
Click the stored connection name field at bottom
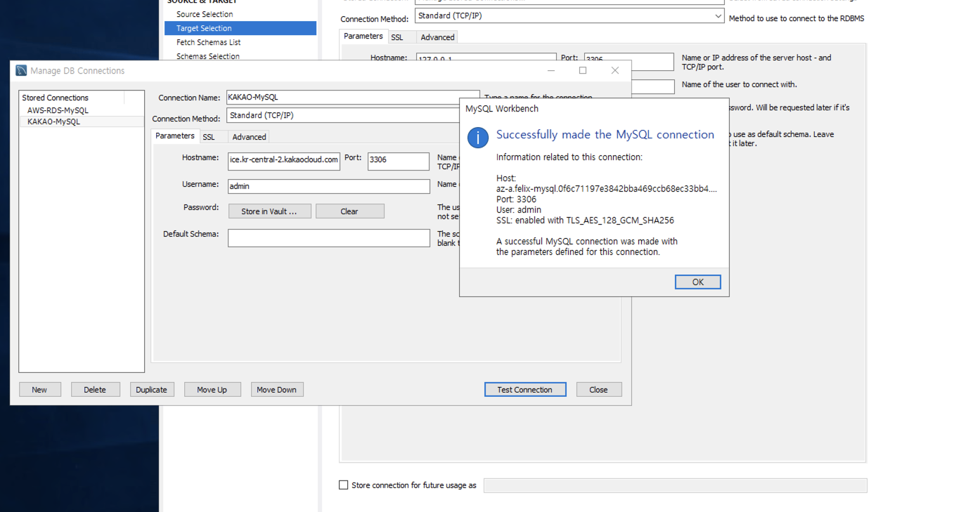click(x=676, y=485)
